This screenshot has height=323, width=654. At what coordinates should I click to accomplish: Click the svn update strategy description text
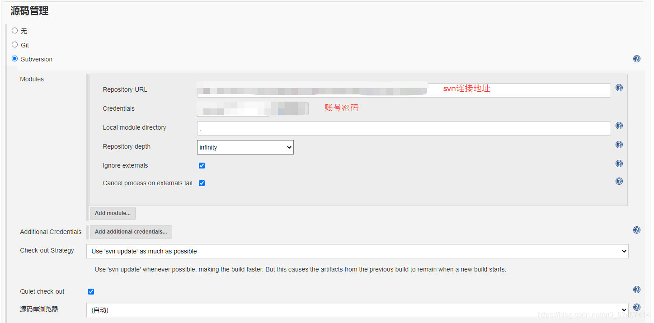click(300, 269)
